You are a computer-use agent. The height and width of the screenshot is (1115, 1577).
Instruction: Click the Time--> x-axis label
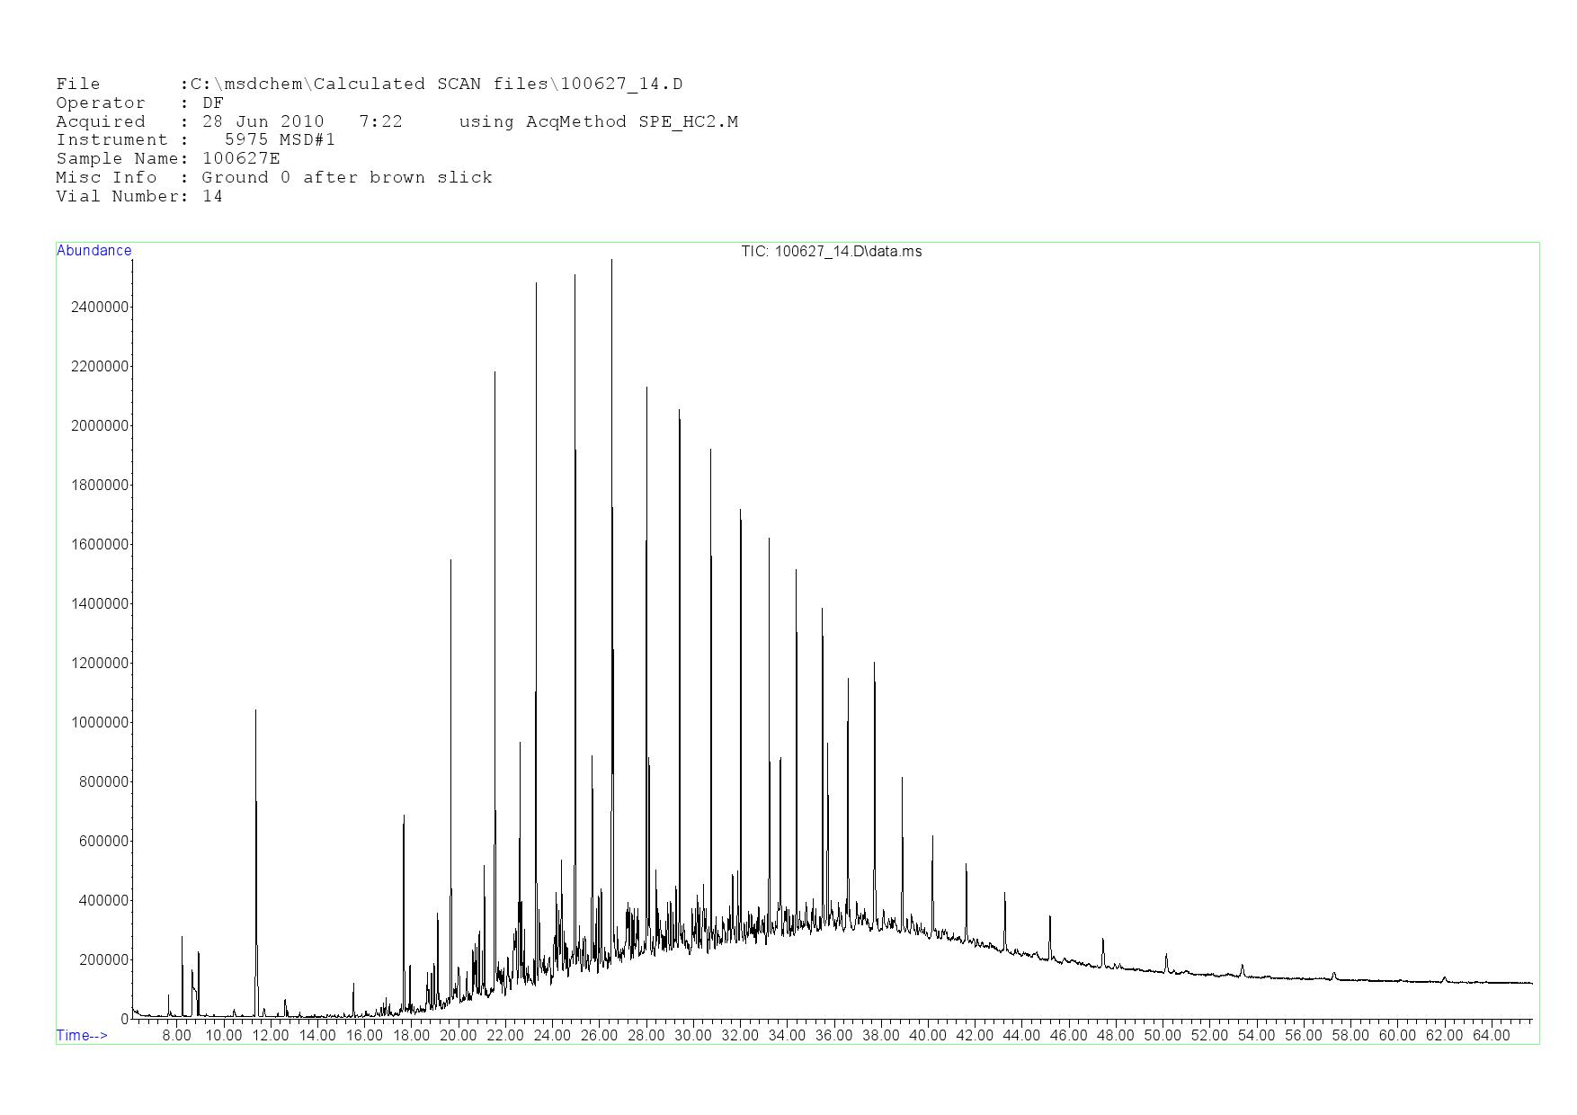[x=82, y=1035]
